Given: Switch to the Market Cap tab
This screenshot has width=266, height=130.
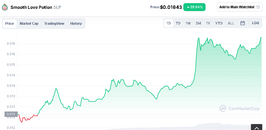Looking at the screenshot, I should [x=29, y=24].
